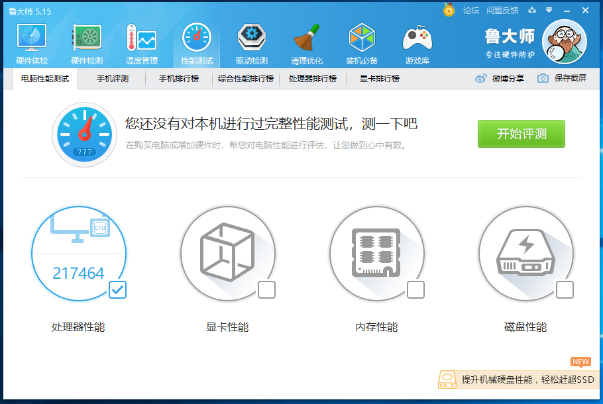This screenshot has height=404, width=603.
Task: Uncheck the 处理器性能 processor checkbox
Action: coord(118,290)
